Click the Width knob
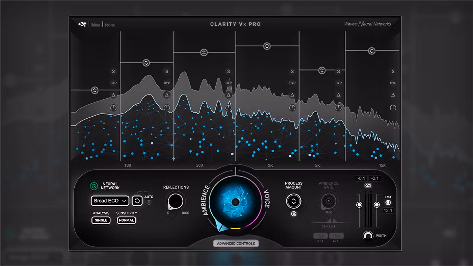This screenshot has width=473, height=266. click(368, 235)
